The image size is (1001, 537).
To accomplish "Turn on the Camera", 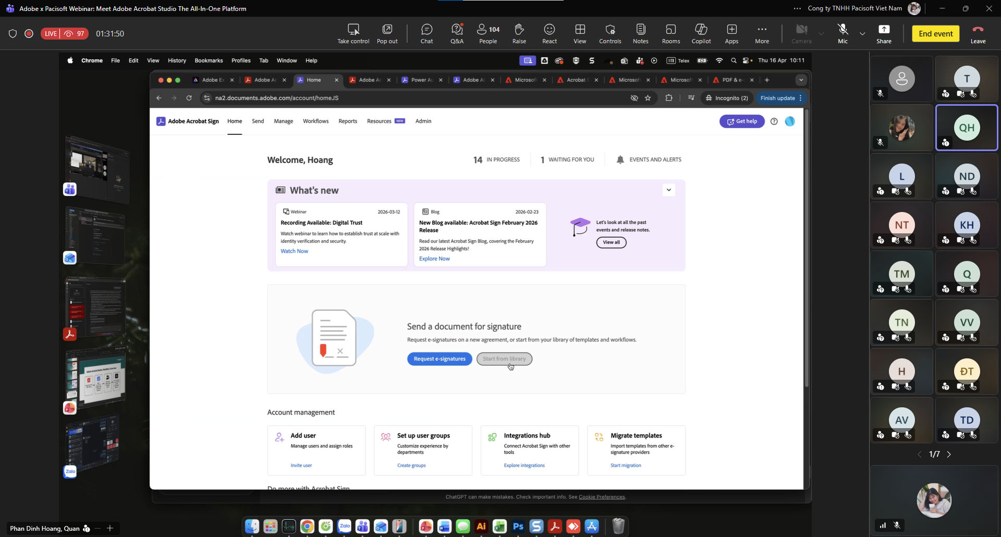I will (x=801, y=33).
